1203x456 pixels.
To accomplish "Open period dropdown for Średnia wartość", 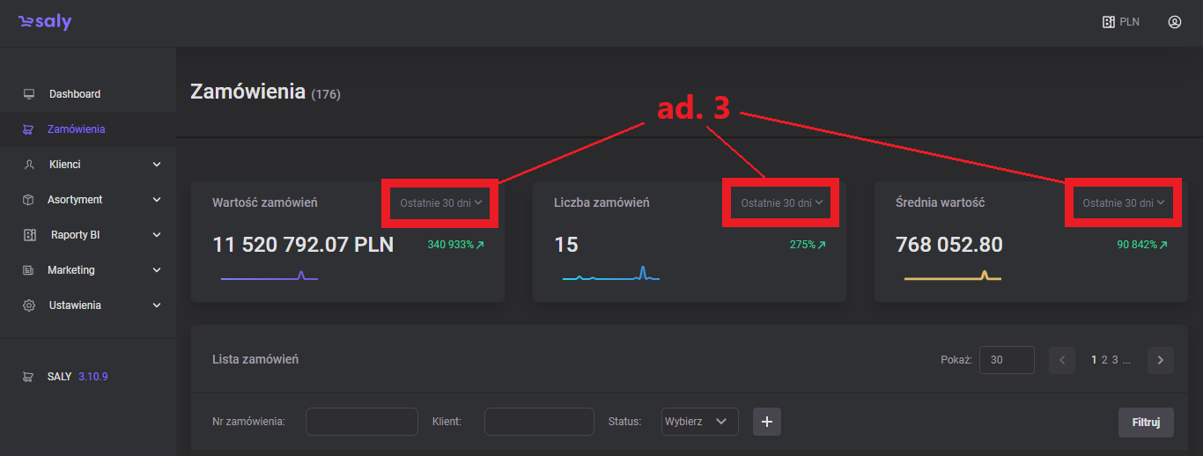I will point(1123,203).
